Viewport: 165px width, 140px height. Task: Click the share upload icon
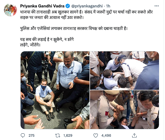134,135
